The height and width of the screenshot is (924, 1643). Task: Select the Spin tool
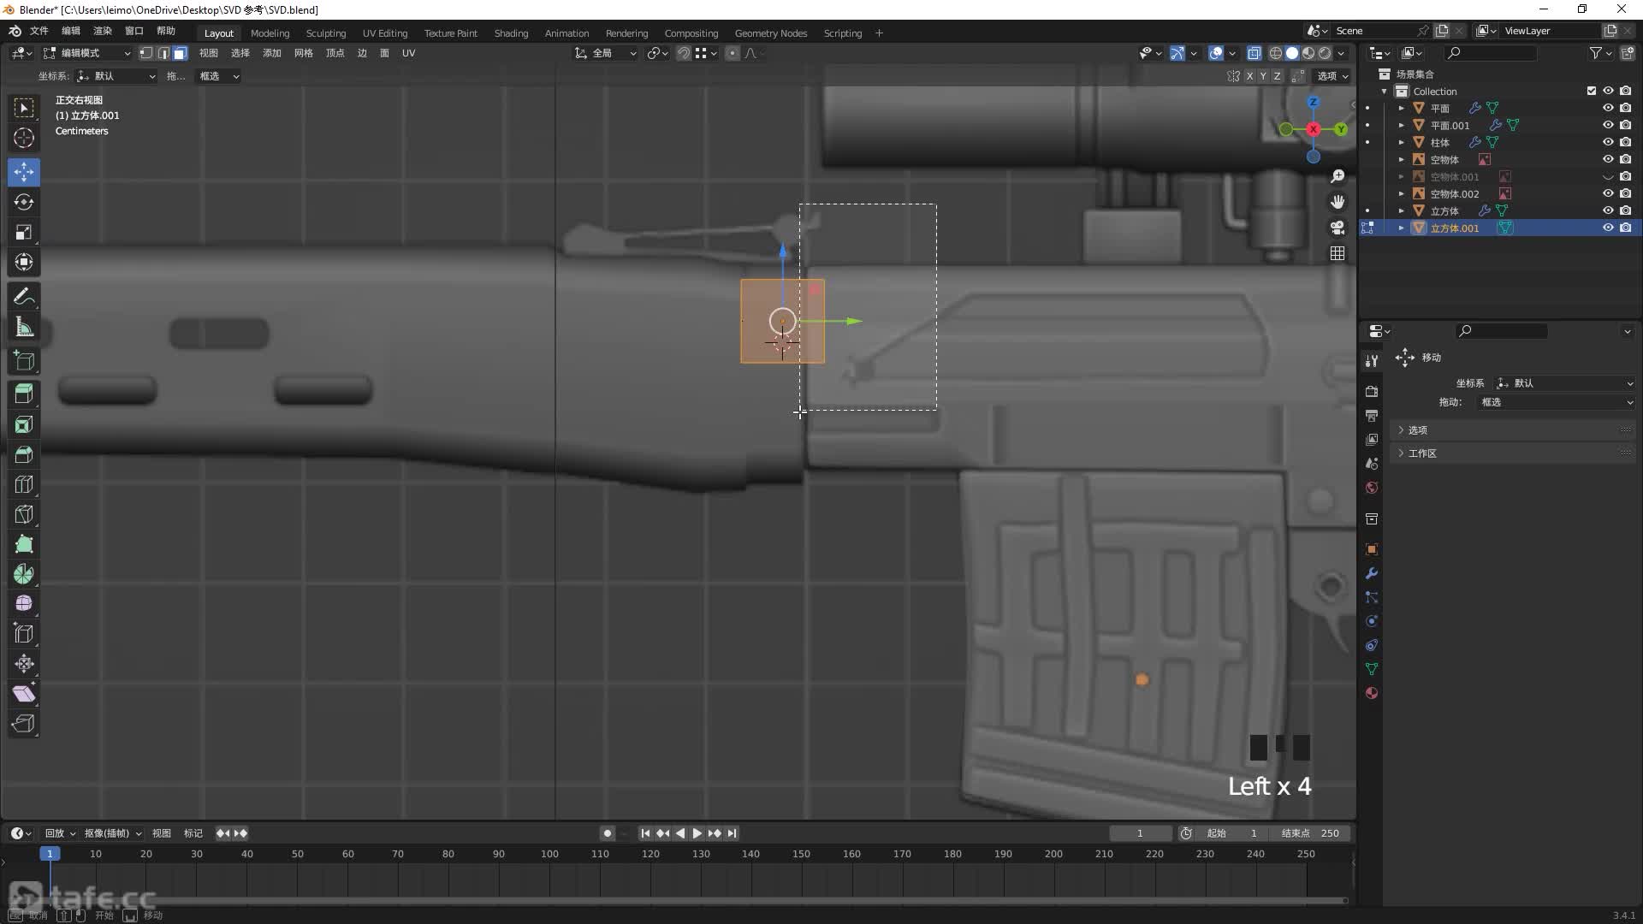pos(24,574)
